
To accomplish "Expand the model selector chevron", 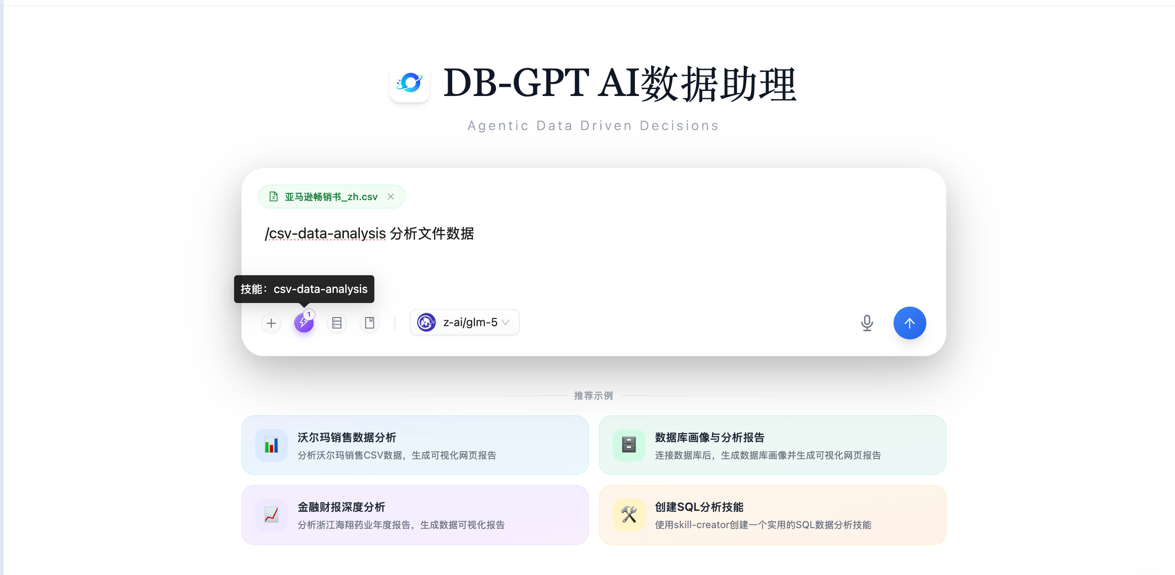I will (506, 322).
